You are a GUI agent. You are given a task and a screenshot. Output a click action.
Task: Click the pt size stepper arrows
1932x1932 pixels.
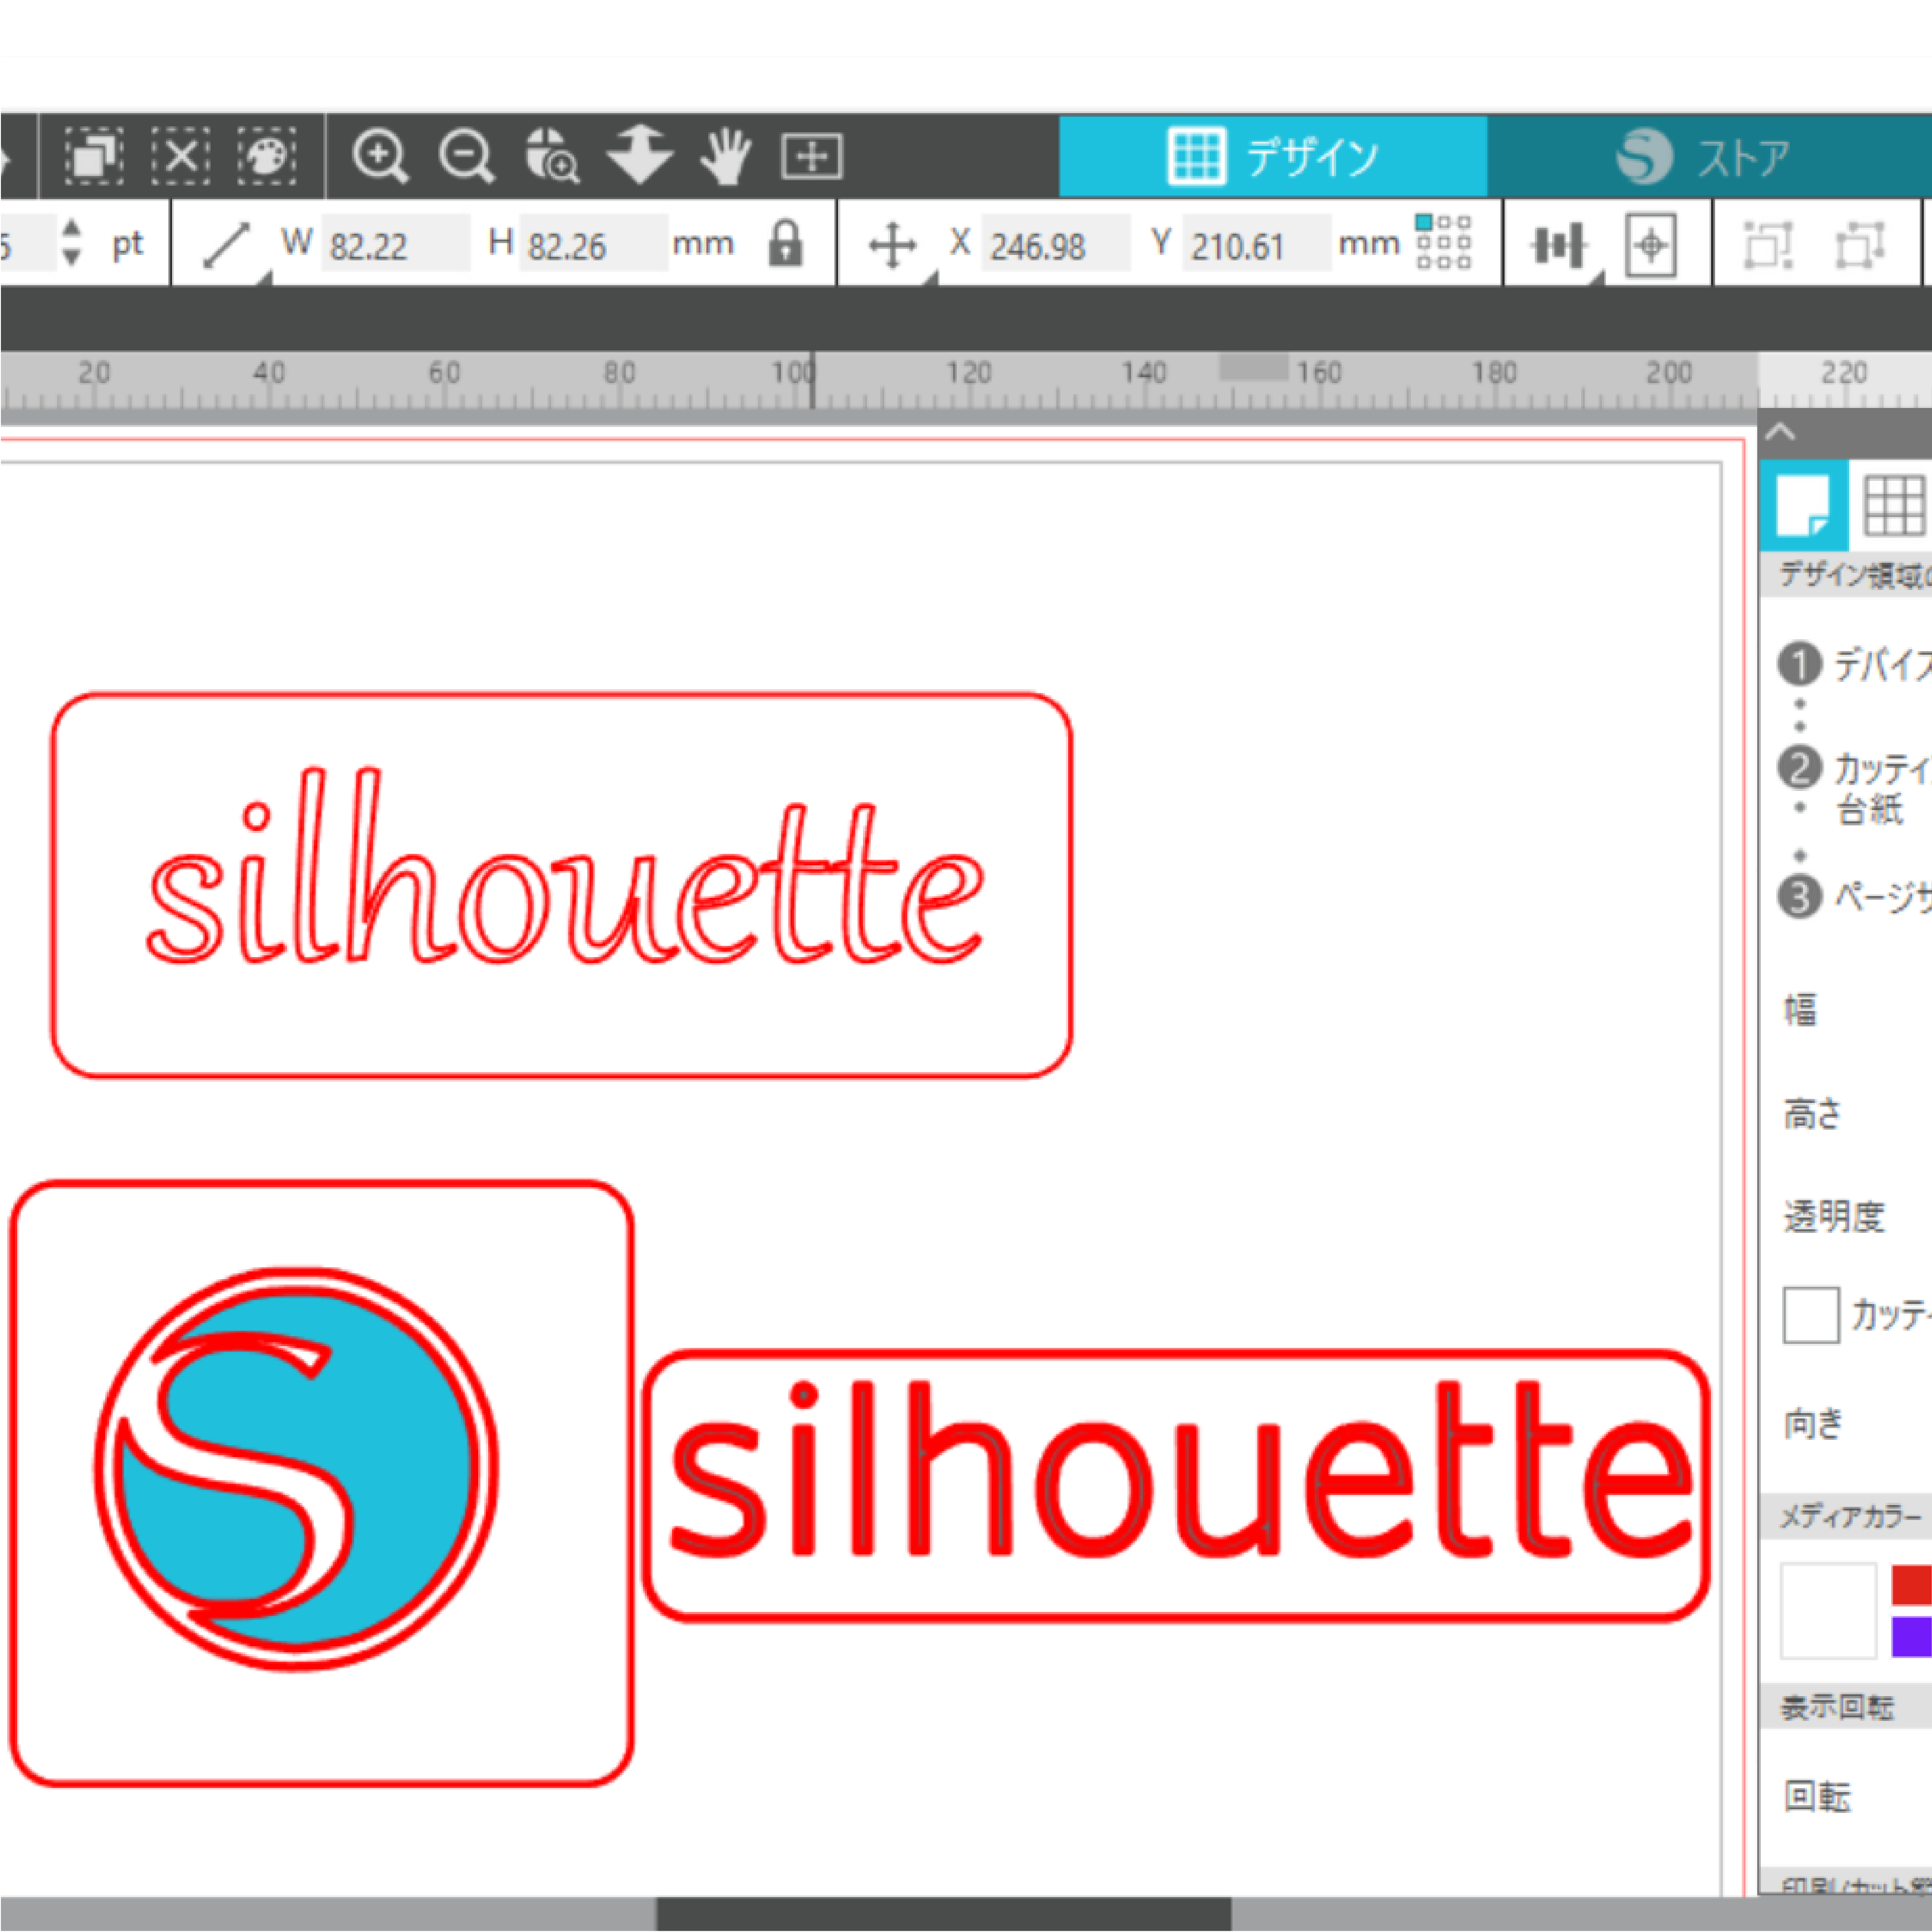71,242
